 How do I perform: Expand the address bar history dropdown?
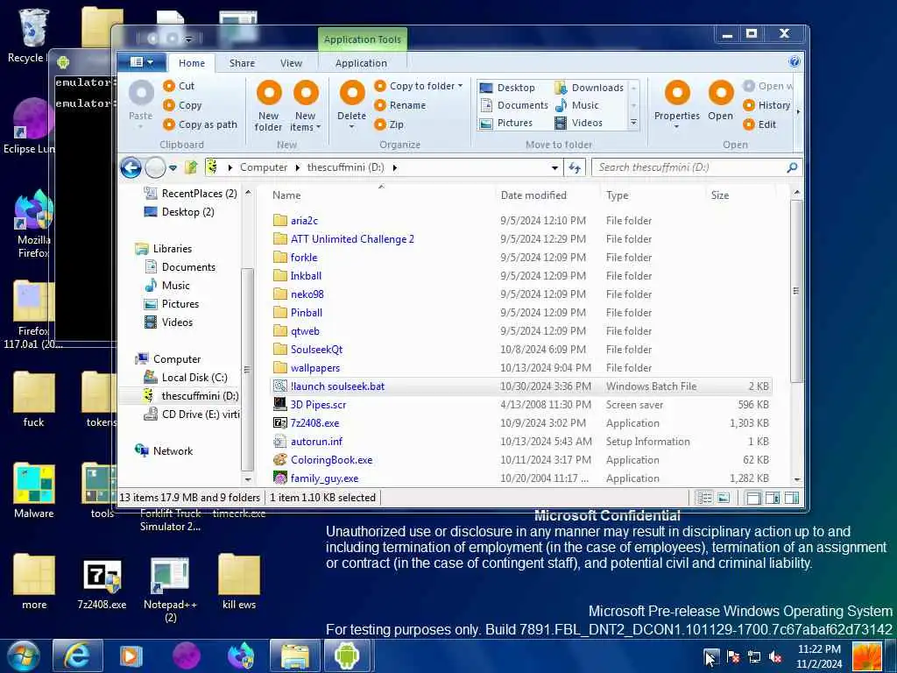coord(554,167)
